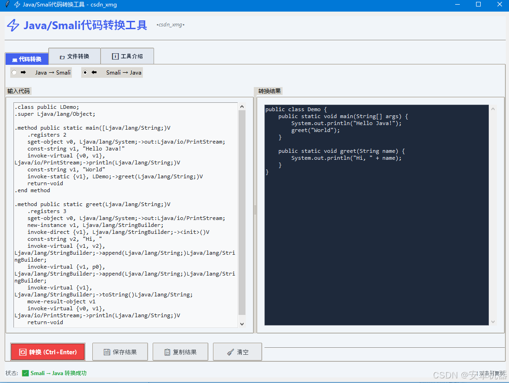The width and height of the screenshot is (509, 383).
Task: Click the •csdn_xmg• author text
Action: click(x=170, y=25)
